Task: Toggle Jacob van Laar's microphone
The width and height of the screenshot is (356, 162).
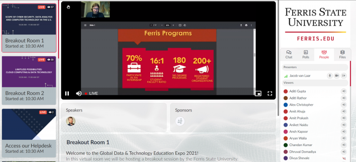Action: pyautogui.click(x=330, y=76)
